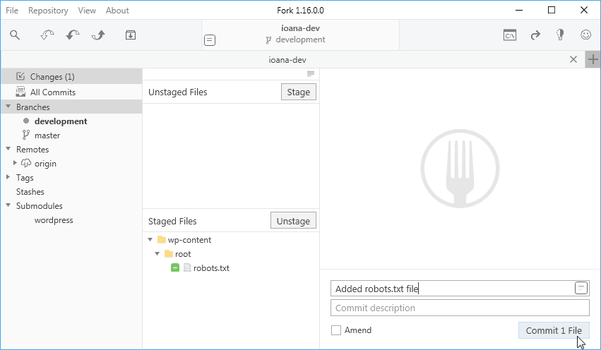The image size is (601, 350).
Task: Click the root folder icon
Action: [x=169, y=253]
